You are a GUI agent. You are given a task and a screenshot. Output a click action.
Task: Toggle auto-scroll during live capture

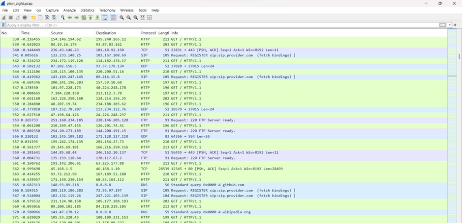point(105,18)
